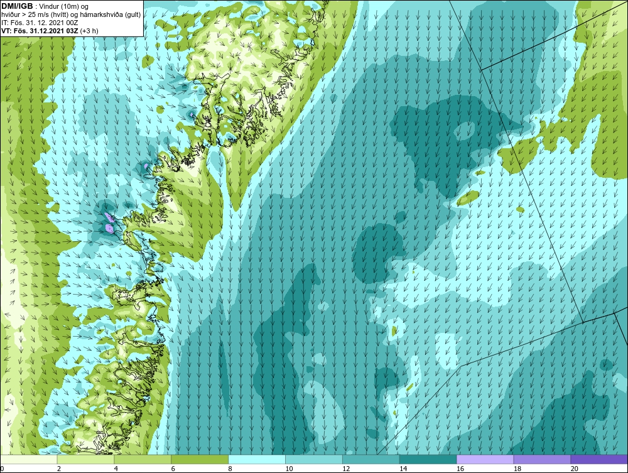Click the '(+3 h)' forecast offset text
The height and width of the screenshot is (473, 628).
pos(89,31)
